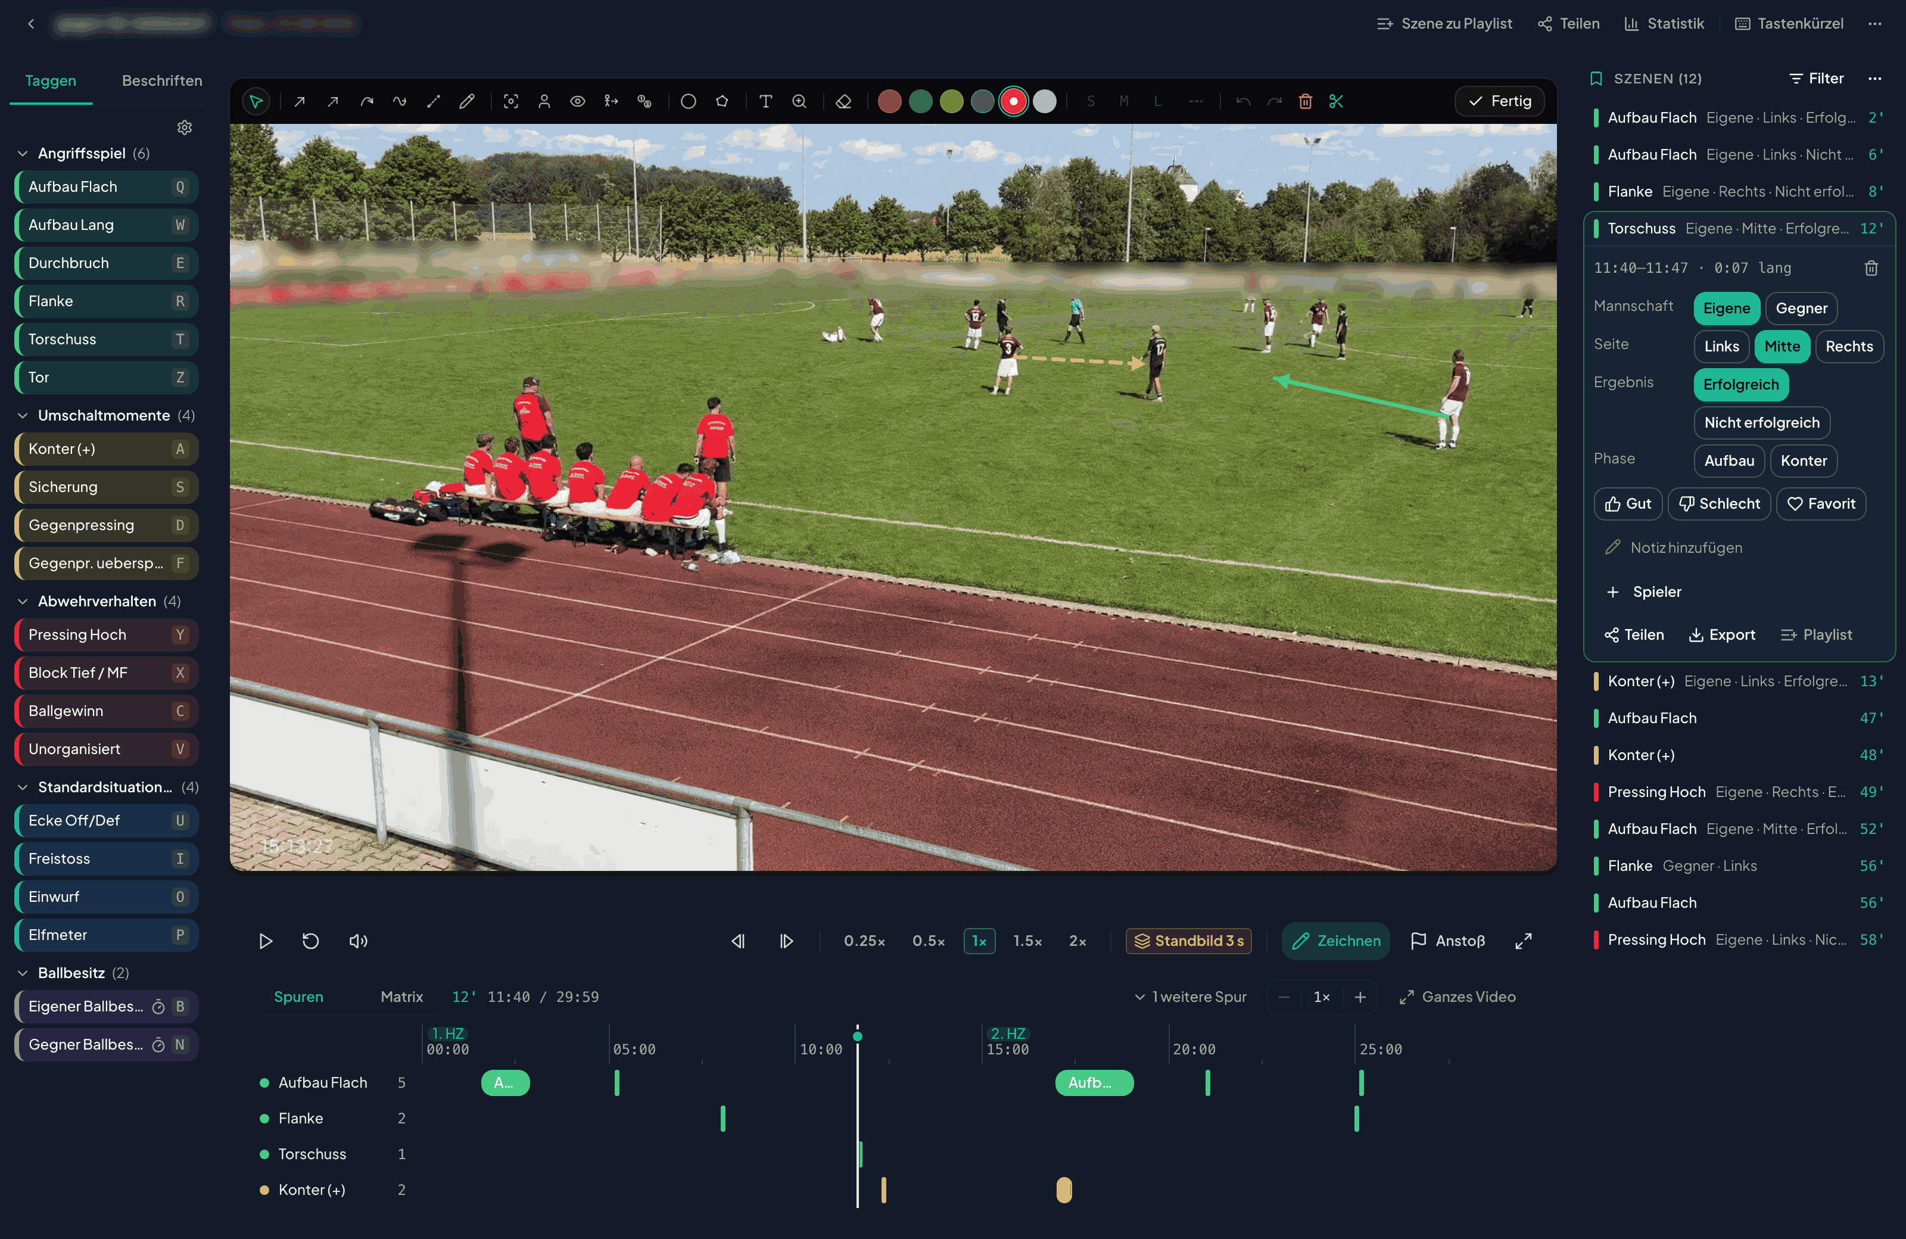Export the selected Torschuss scene
This screenshot has height=1239, width=1906.
(1721, 635)
